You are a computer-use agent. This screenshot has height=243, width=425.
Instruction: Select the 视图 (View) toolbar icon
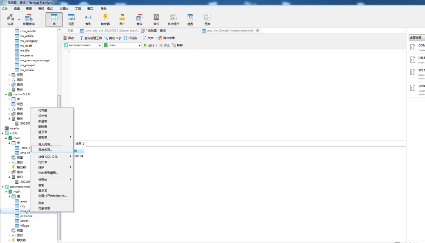coord(71,19)
